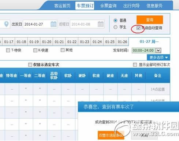Select the 01-20 date tab
This screenshot has width=179, height=141.
pyautogui.click(x=46, y=42)
